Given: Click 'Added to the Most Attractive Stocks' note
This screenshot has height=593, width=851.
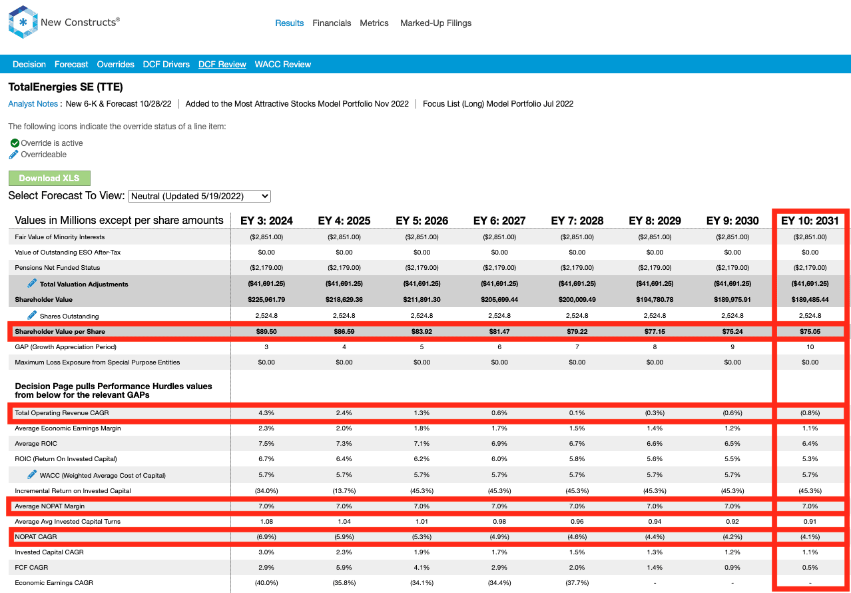Looking at the screenshot, I should click(x=297, y=104).
